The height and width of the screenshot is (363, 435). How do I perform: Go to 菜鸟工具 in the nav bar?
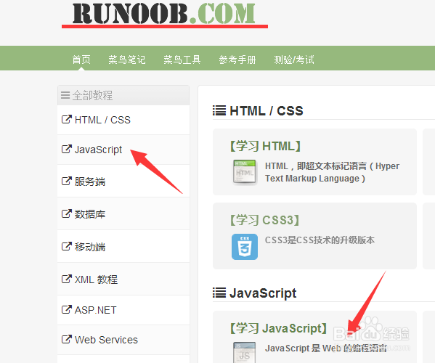[182, 60]
